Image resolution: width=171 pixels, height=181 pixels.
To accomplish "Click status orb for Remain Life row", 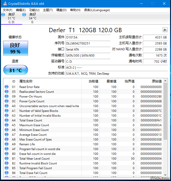I will point(7,144).
